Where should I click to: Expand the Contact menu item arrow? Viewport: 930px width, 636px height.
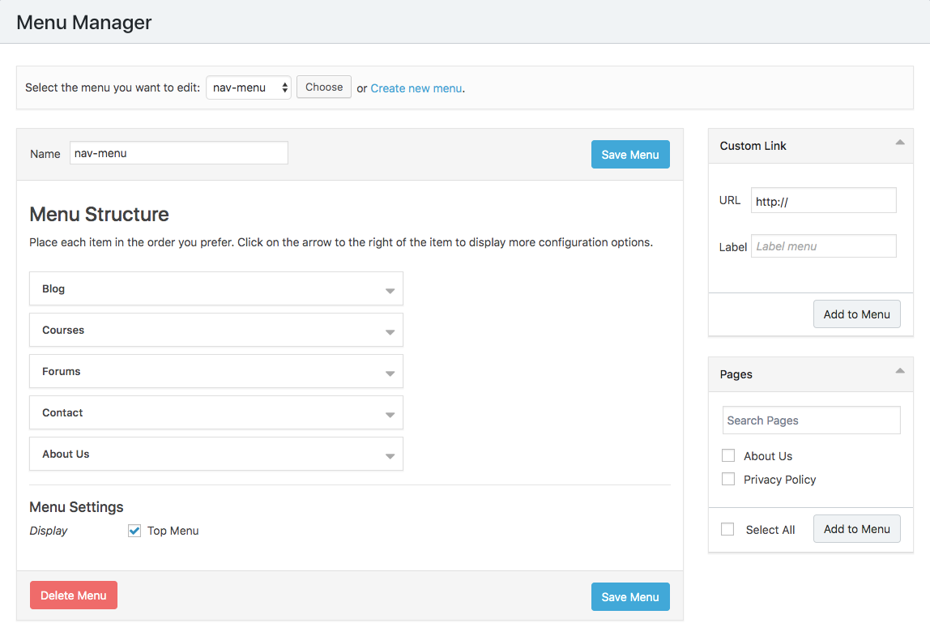(x=390, y=415)
